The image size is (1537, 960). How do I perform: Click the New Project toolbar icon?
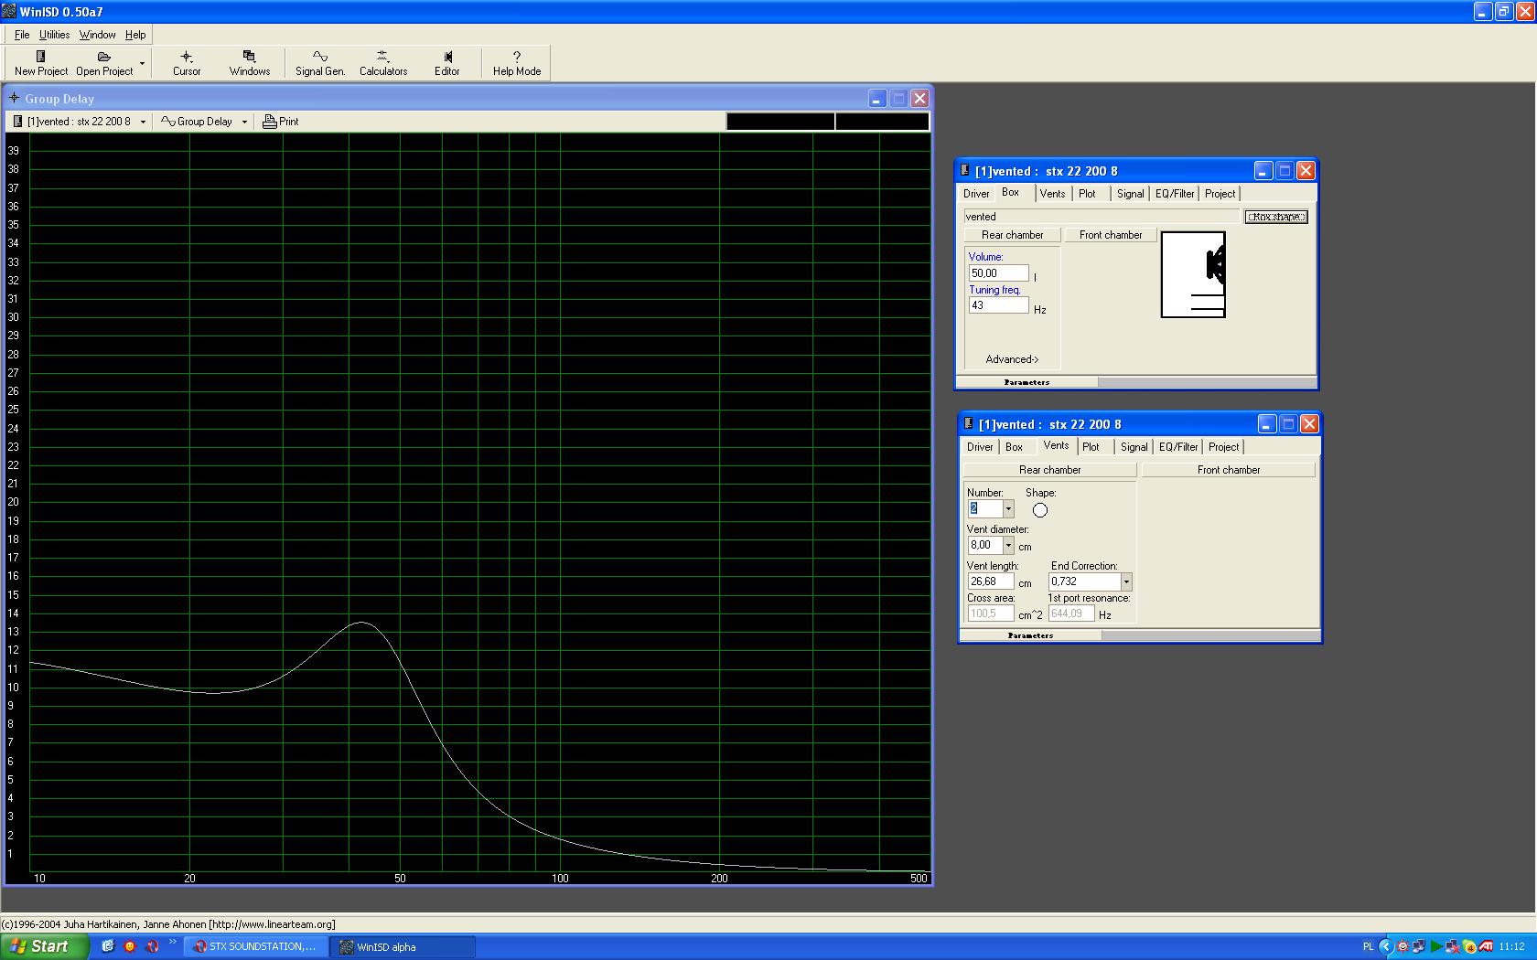(41, 62)
